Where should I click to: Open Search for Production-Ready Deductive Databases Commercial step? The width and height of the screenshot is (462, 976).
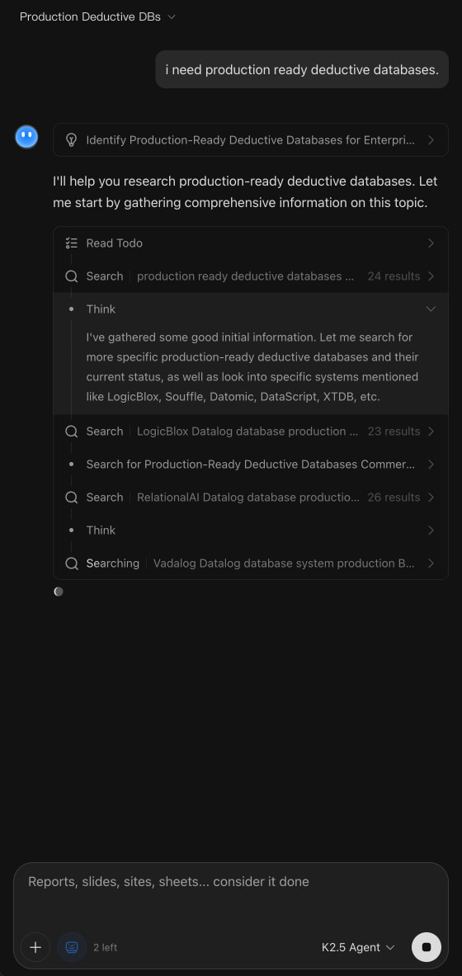pyautogui.click(x=251, y=464)
